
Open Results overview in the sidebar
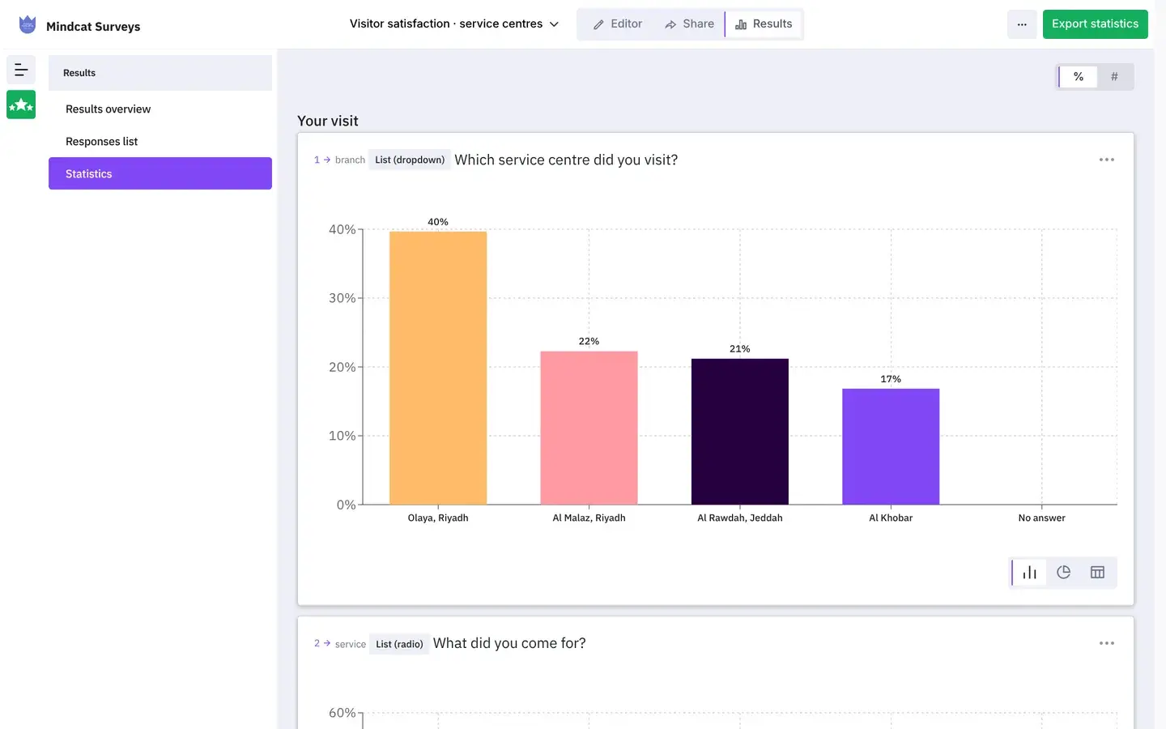[x=160, y=109]
